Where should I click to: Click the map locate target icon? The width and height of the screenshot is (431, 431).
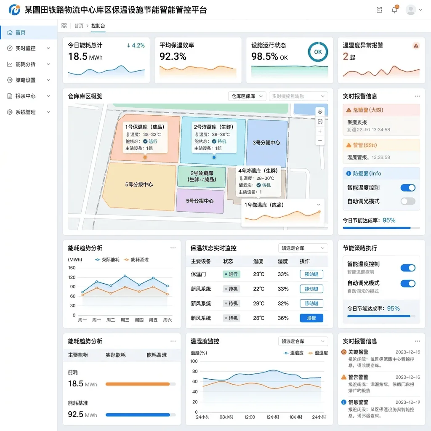point(320,112)
